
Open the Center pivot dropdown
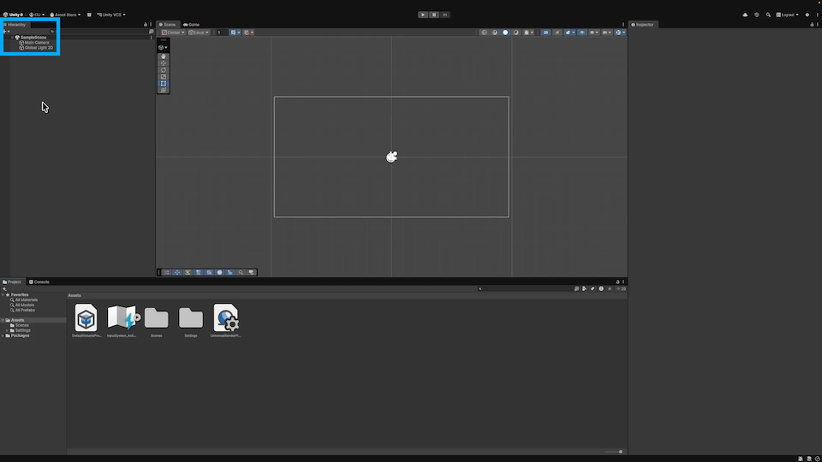[173, 33]
